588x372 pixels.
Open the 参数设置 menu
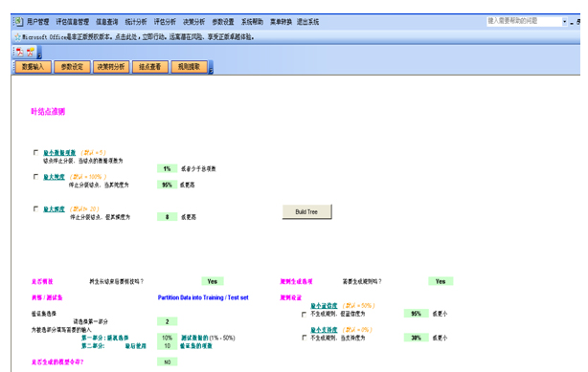pyautogui.click(x=223, y=22)
